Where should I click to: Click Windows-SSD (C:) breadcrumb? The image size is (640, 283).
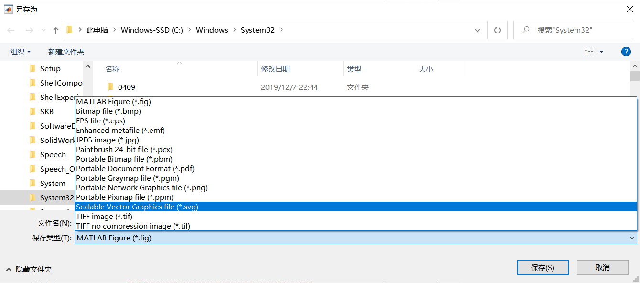coord(152,30)
